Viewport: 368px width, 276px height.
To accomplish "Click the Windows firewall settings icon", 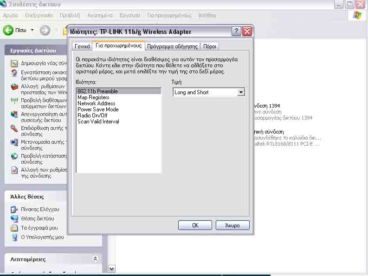I will (x=14, y=87).
